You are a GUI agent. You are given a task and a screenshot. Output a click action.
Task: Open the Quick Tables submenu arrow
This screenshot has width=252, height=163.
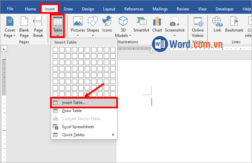click(x=113, y=134)
